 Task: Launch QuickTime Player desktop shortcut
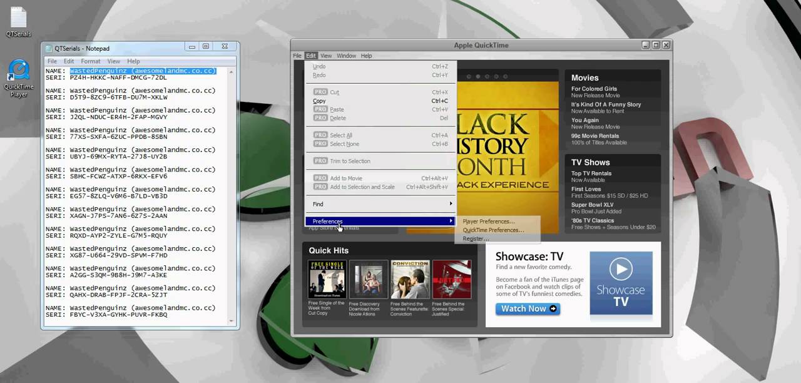coord(19,78)
